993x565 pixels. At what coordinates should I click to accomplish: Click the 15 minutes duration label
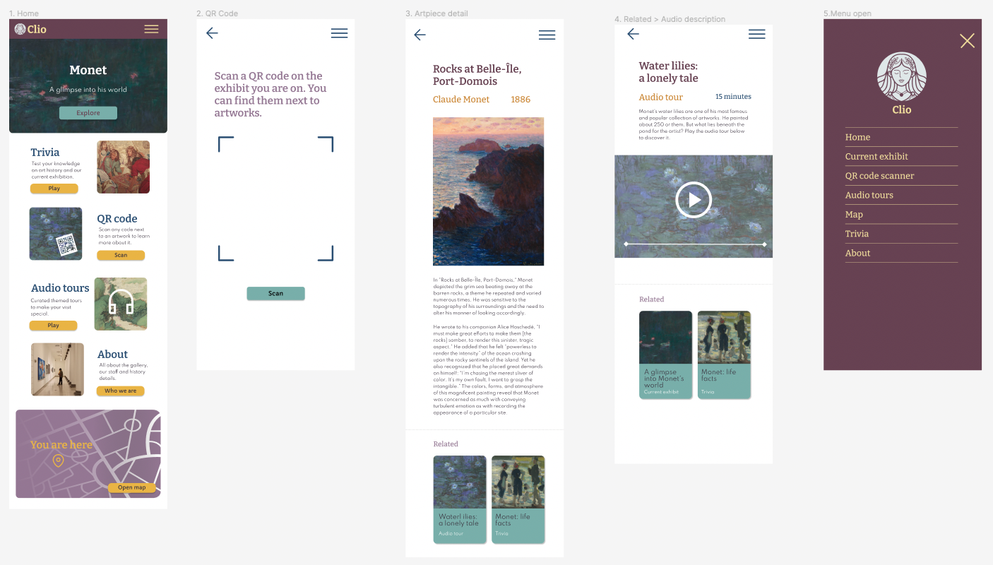[733, 97]
